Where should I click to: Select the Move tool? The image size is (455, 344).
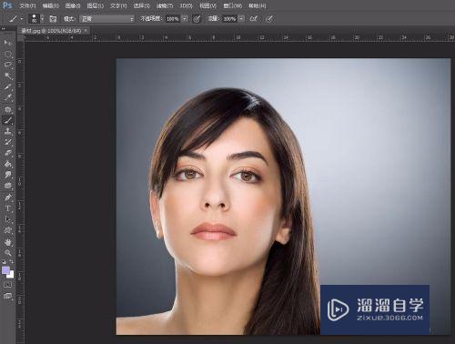pos(7,43)
